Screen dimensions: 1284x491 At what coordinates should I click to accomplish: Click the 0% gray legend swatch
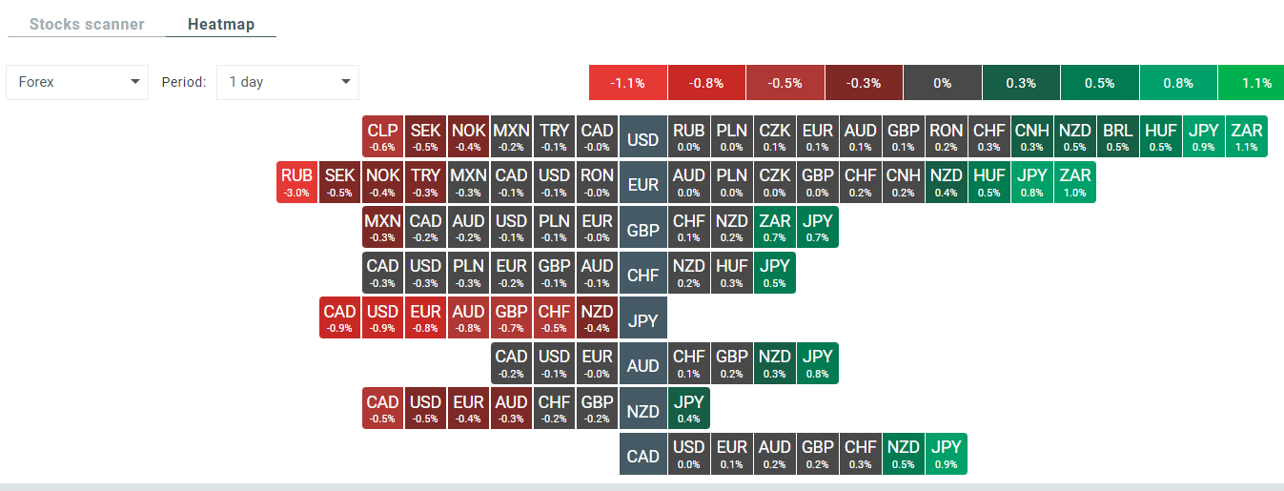pyautogui.click(x=942, y=83)
